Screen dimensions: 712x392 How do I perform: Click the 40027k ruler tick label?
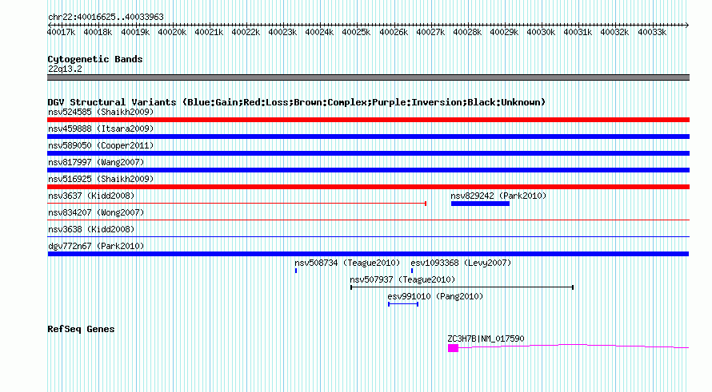430,32
